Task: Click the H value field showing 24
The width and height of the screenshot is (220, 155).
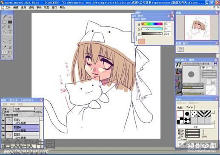Action: (x=167, y=24)
